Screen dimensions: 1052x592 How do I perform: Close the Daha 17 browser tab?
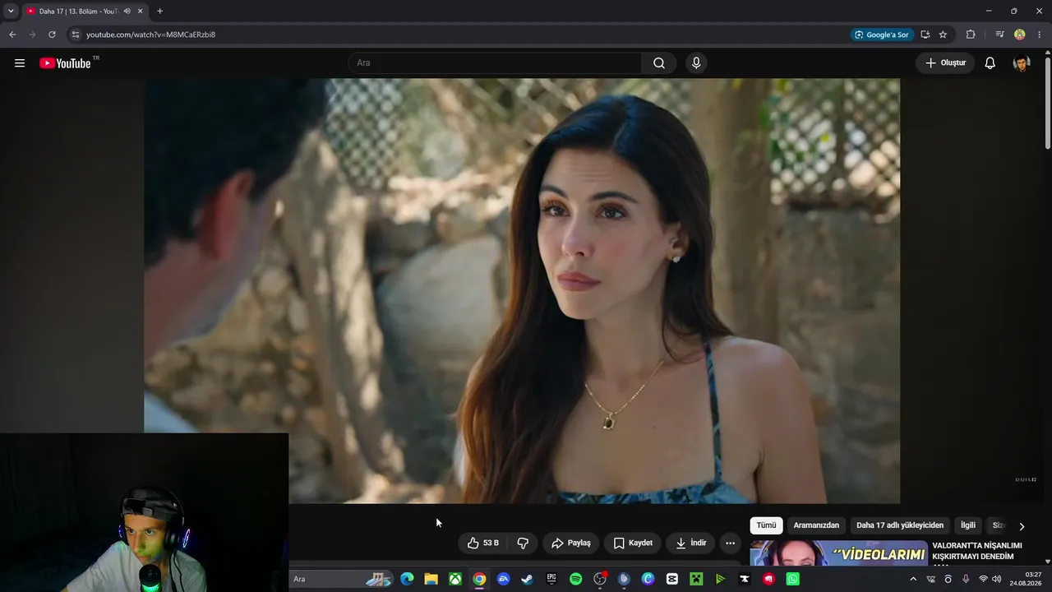point(141,12)
